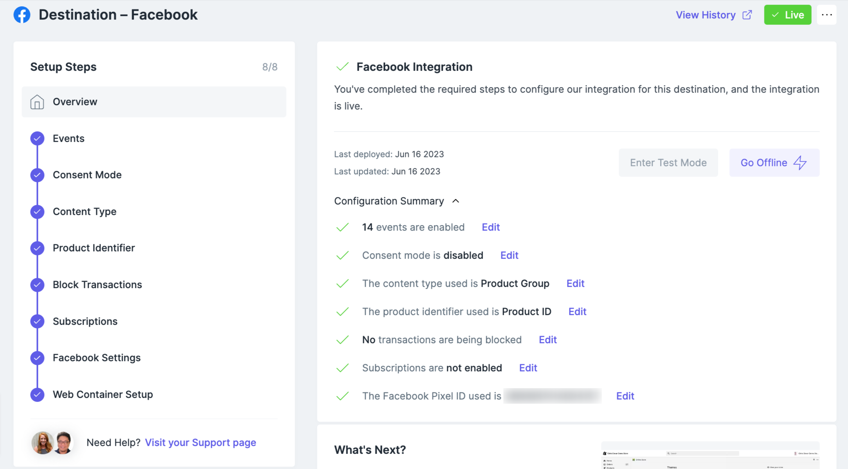Open the three-dots more options menu
The image size is (848, 469).
click(x=827, y=15)
